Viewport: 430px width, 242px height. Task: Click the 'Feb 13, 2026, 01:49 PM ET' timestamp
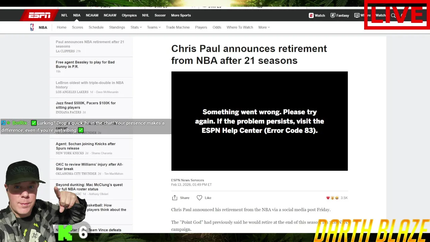[191, 185]
